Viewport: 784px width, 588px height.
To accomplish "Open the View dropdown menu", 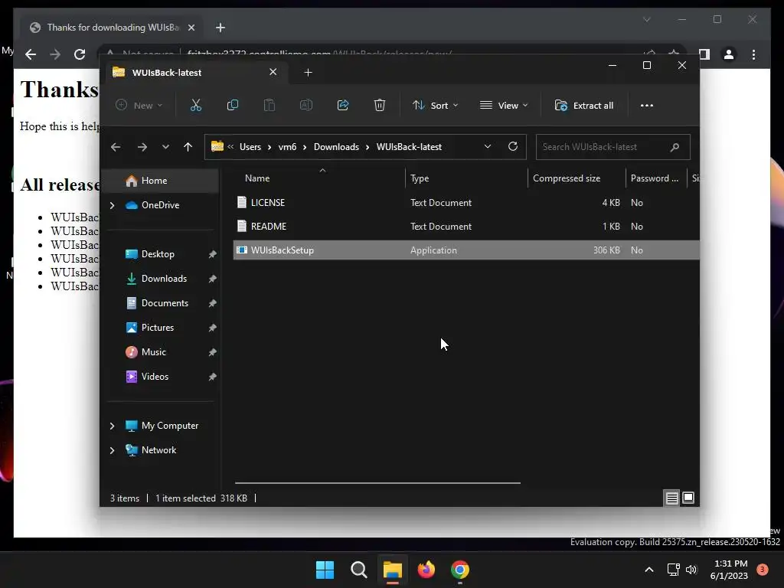I will 504,106.
